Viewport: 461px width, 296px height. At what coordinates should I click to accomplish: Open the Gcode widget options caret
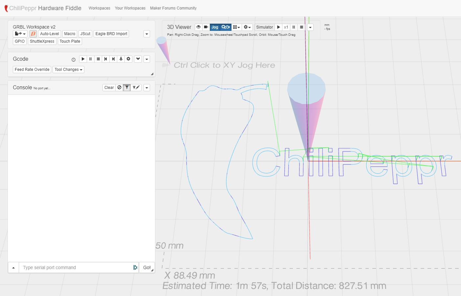(147, 59)
